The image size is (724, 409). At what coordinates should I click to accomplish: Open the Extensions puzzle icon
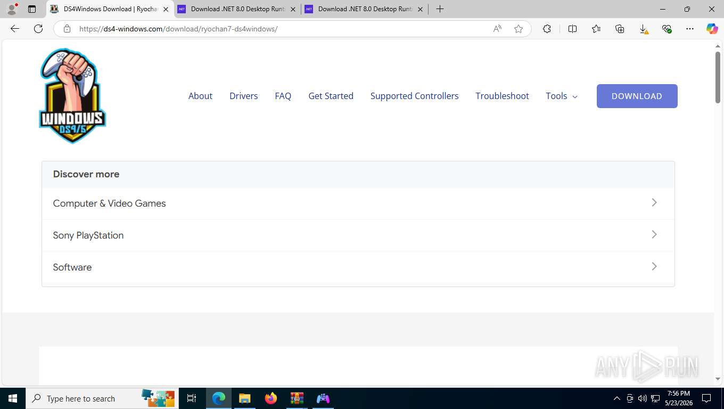point(547,29)
